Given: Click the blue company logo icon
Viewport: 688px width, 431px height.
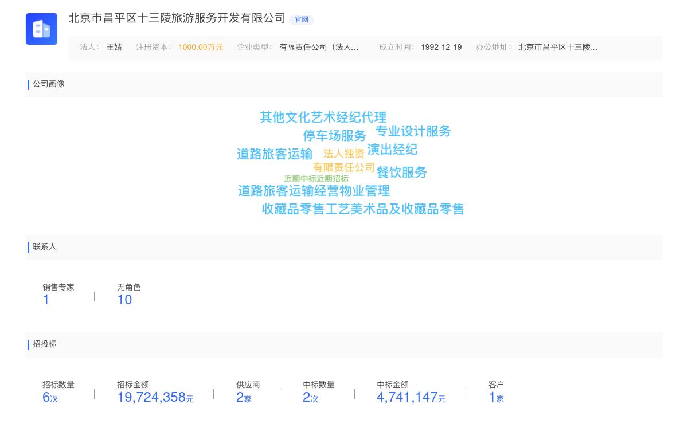Looking at the screenshot, I should point(41,29).
